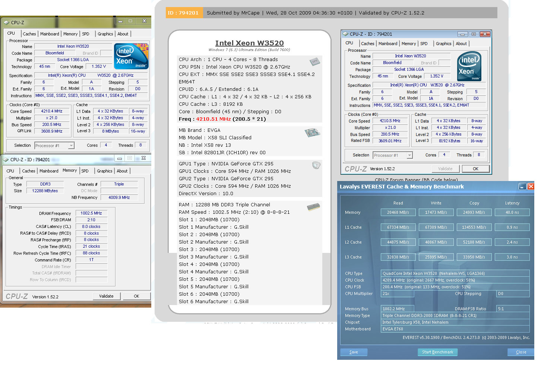Open Graphics tab in Memory-tab CPU-Z window
This screenshot has height=365, width=538.
click(x=105, y=171)
